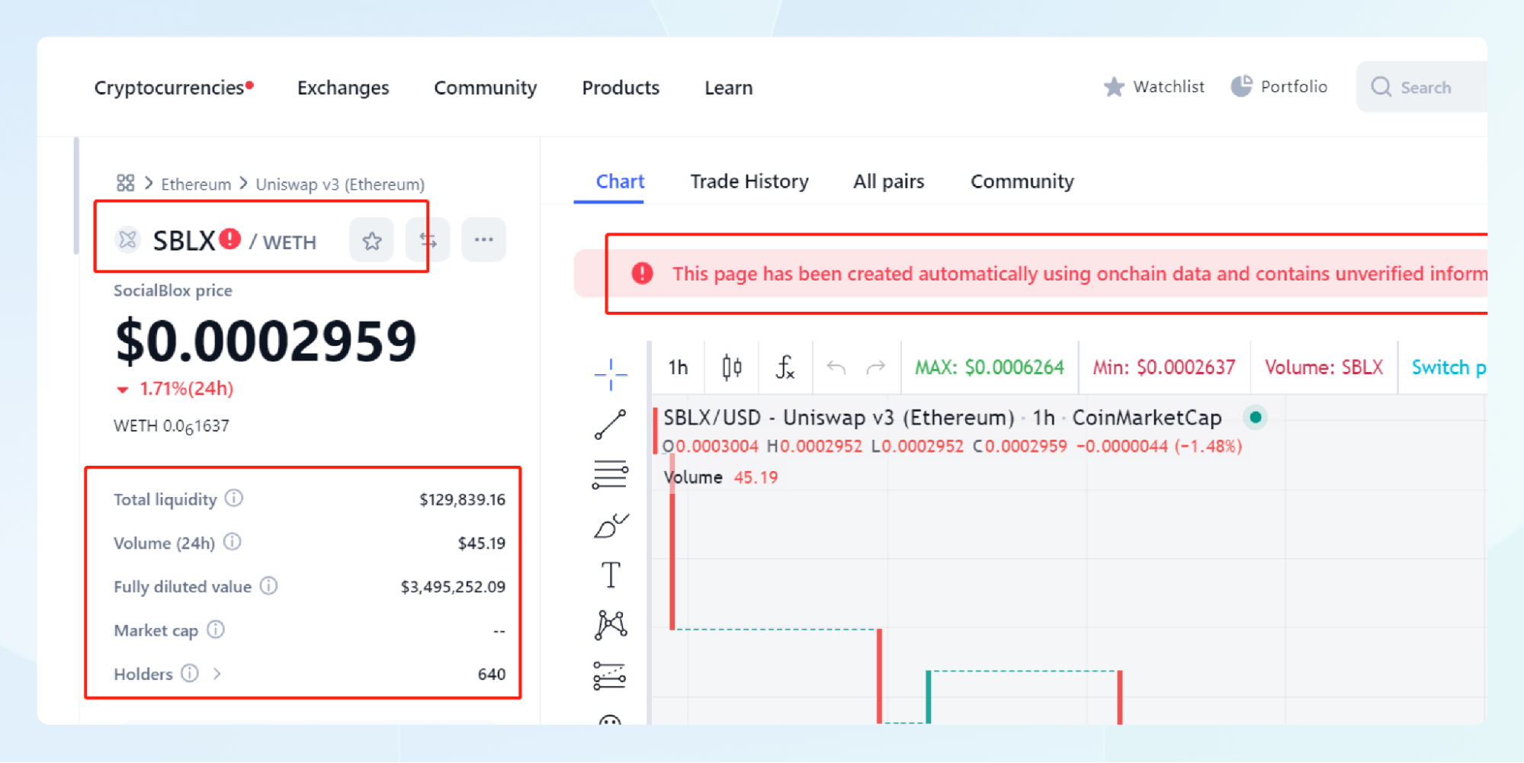Open the Ethereum breadcrumb link

coord(196,184)
